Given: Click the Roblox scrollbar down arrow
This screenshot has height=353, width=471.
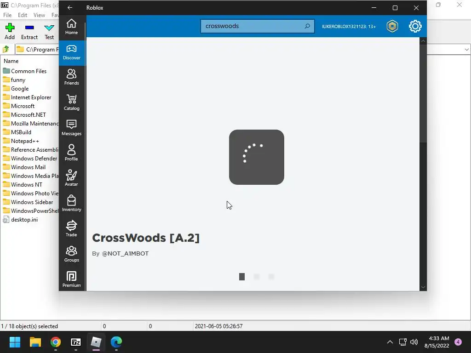Looking at the screenshot, I should tap(423, 287).
